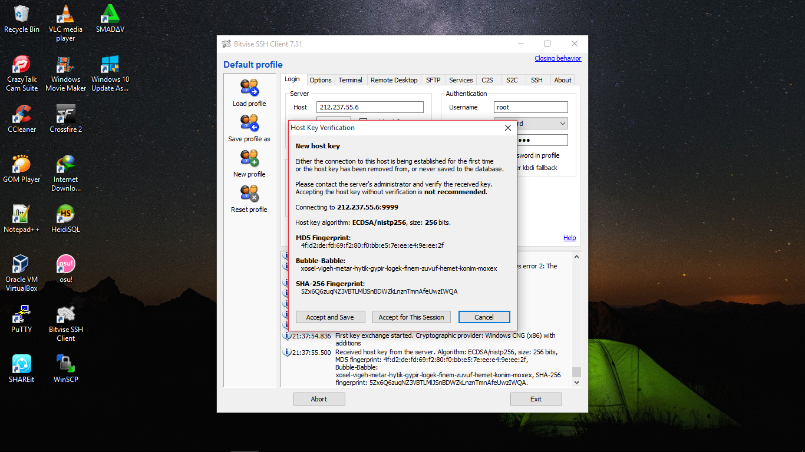Switch to the SFTP tab
The width and height of the screenshot is (805, 452).
(433, 79)
